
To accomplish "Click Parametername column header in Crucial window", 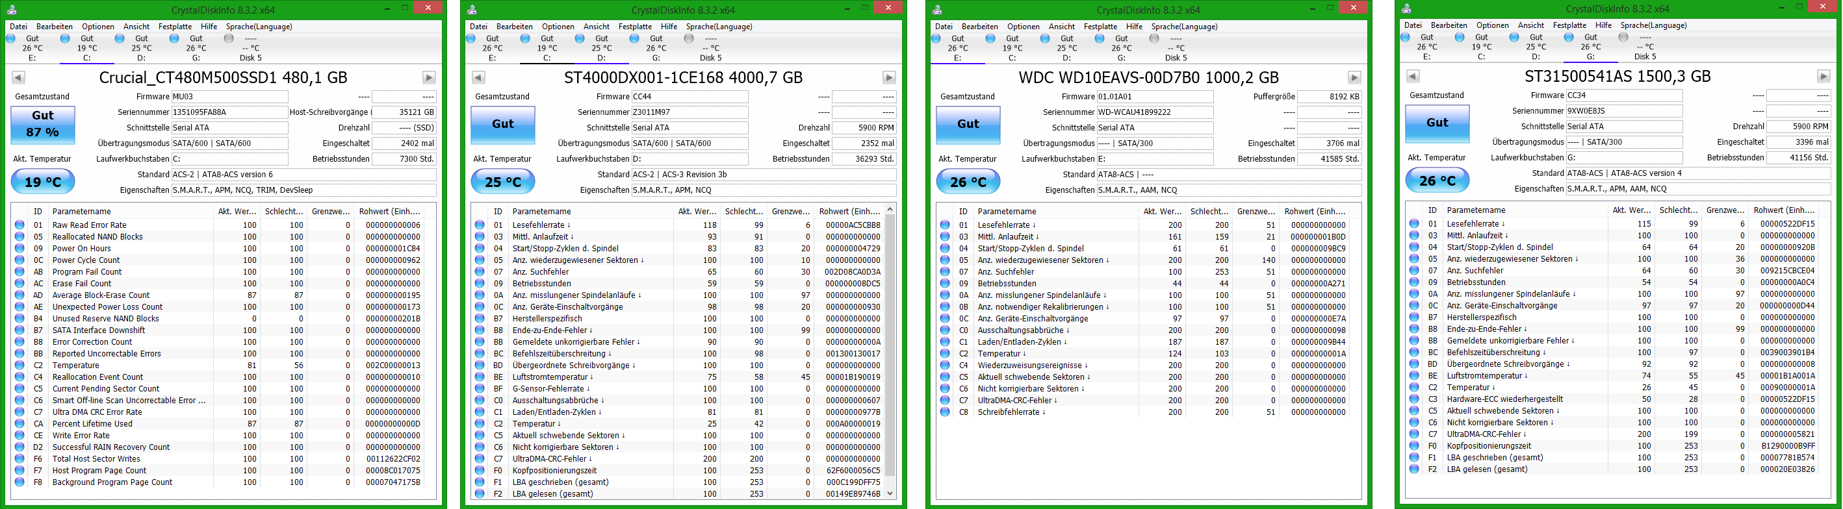I will pos(131,211).
